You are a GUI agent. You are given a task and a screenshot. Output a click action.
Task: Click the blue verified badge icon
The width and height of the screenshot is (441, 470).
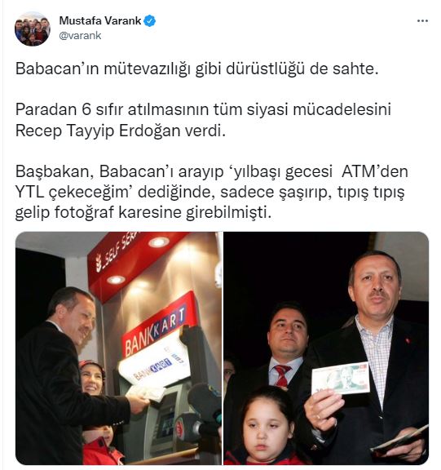150,21
